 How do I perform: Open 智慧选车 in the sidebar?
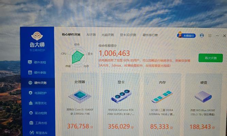pyautogui.click(x=38, y=133)
